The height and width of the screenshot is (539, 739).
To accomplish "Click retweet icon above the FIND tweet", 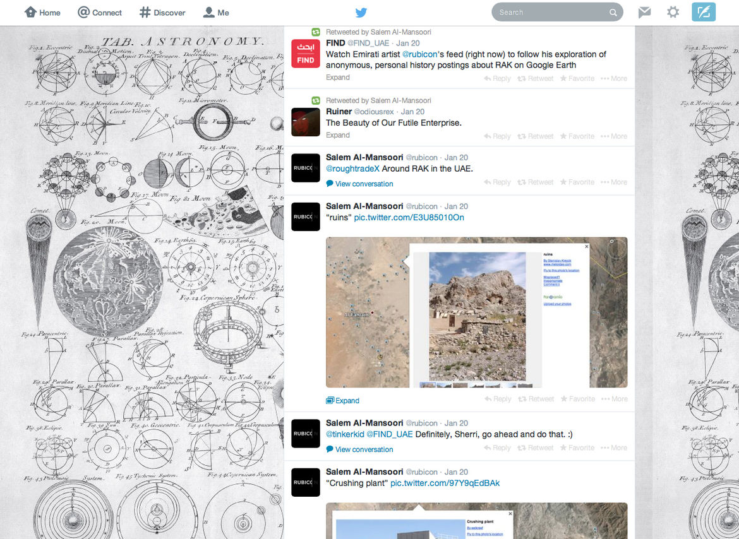I will (316, 32).
